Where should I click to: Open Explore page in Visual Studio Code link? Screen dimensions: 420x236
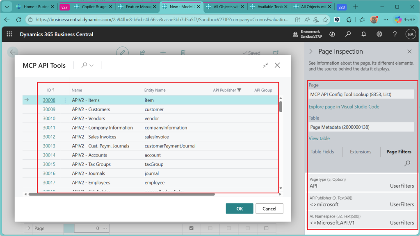click(x=344, y=107)
